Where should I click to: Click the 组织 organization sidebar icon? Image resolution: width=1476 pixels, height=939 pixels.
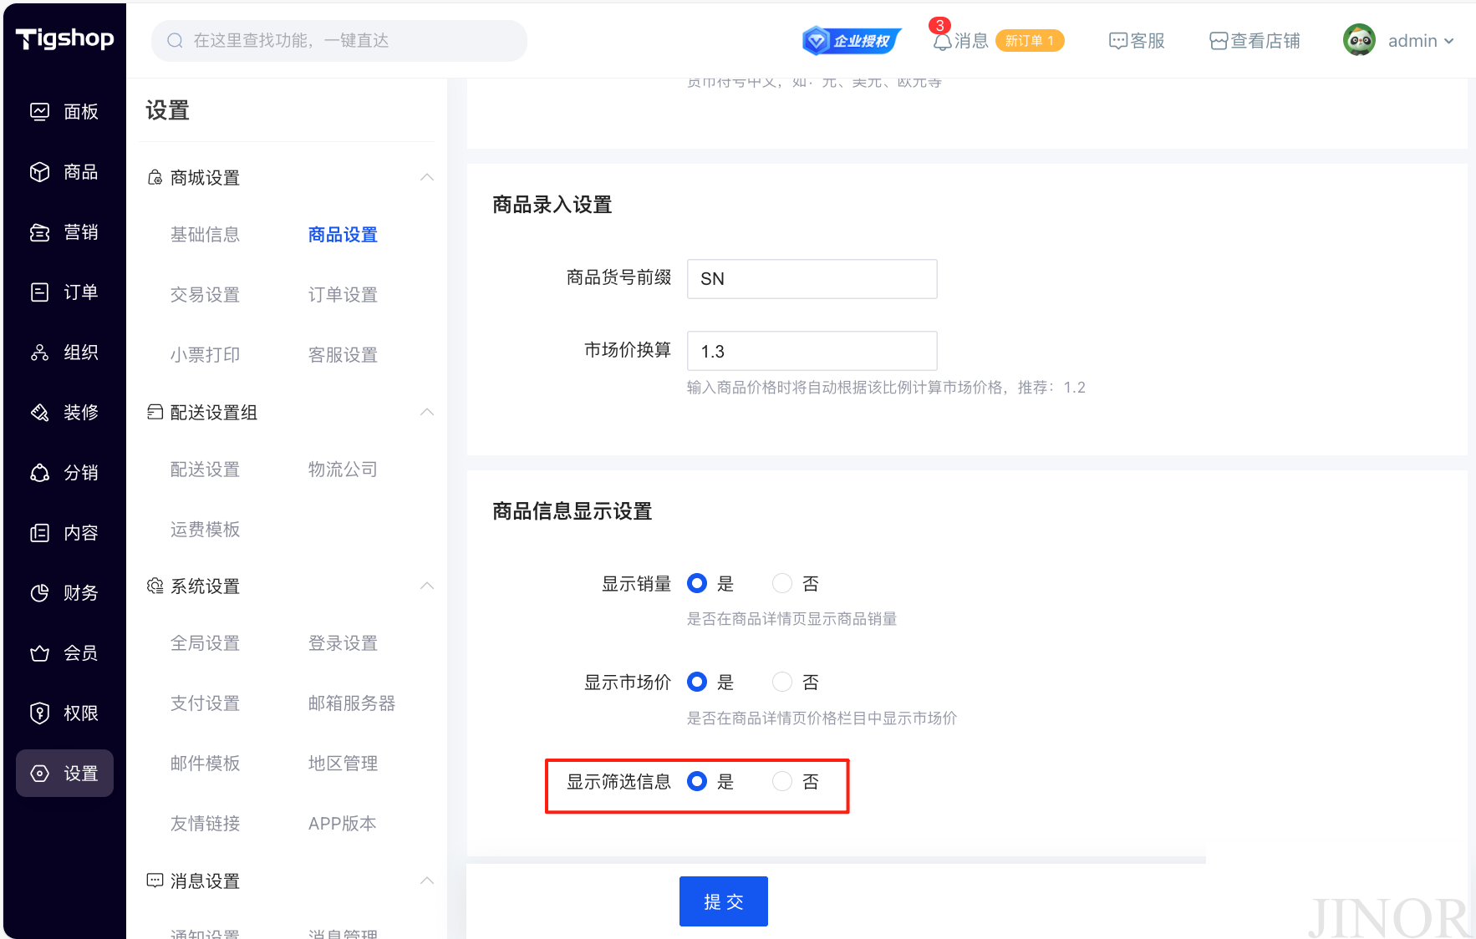click(x=39, y=353)
